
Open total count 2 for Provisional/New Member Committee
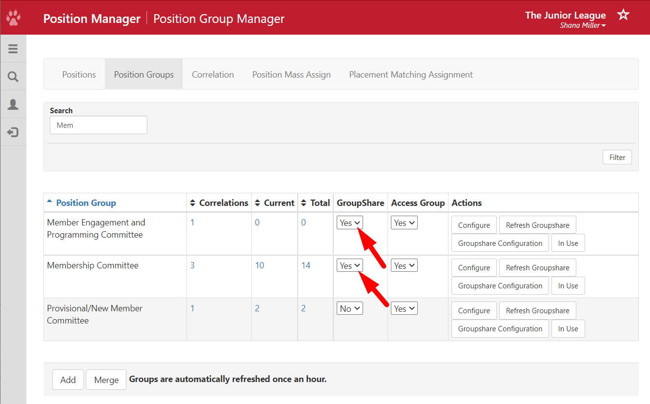[303, 308]
